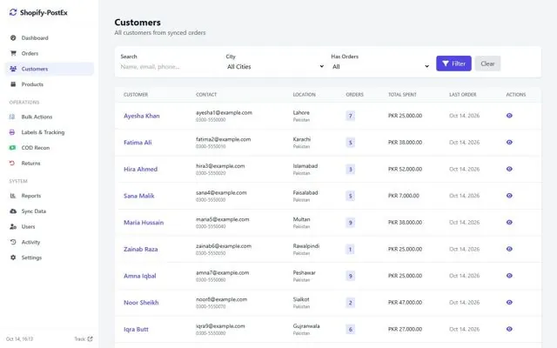Open Fatima Ali customer link

pyautogui.click(x=138, y=143)
